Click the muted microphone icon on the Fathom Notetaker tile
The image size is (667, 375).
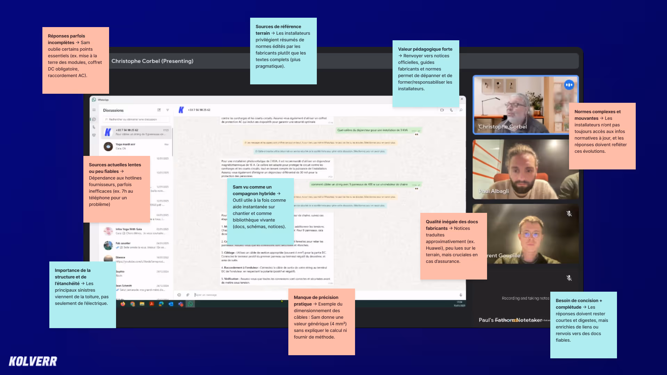click(569, 278)
